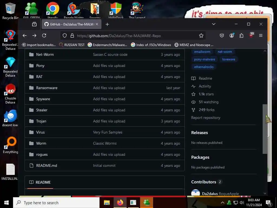Image resolution: width=277 pixels, height=208 pixels.
Task: Open Firefox hamburger application menu
Action: (260, 35)
